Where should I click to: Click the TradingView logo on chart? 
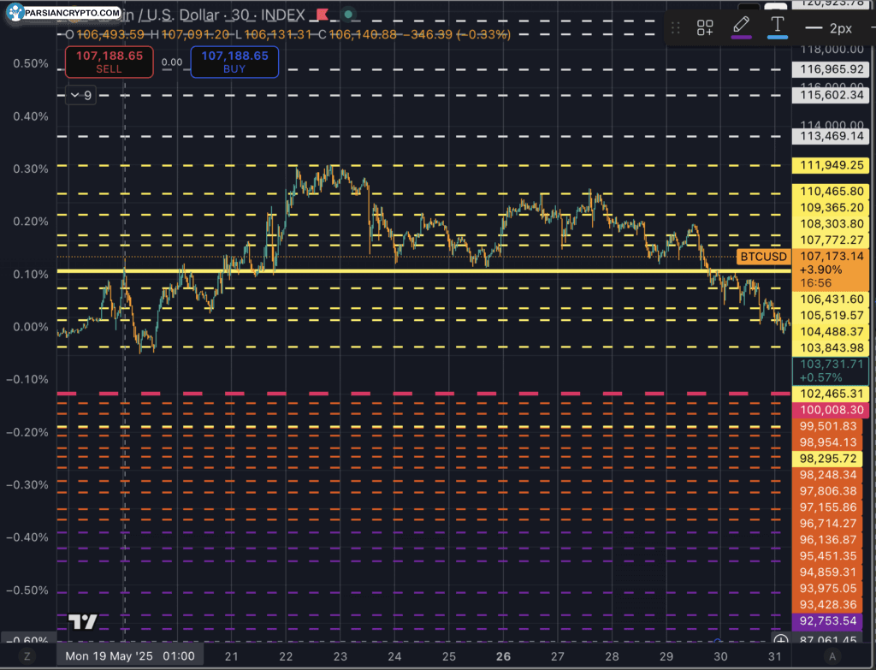[82, 621]
